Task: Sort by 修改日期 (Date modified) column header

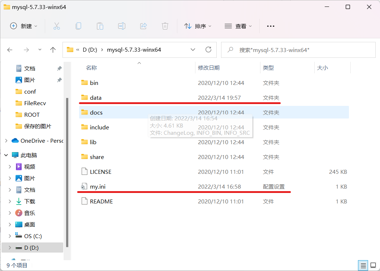Action: click(209, 68)
